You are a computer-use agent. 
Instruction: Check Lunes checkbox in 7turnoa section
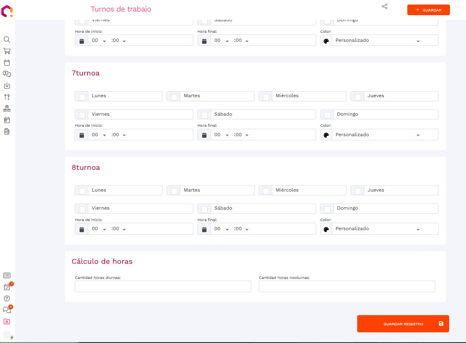[x=82, y=97]
